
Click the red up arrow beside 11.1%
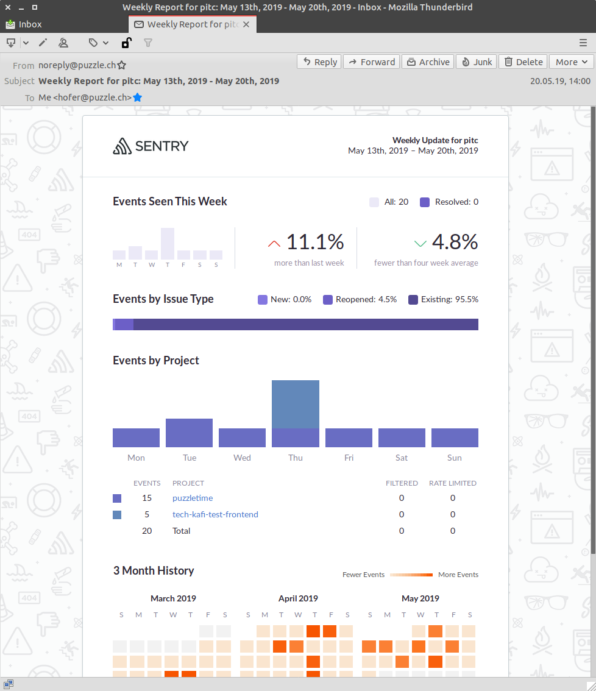coord(274,243)
